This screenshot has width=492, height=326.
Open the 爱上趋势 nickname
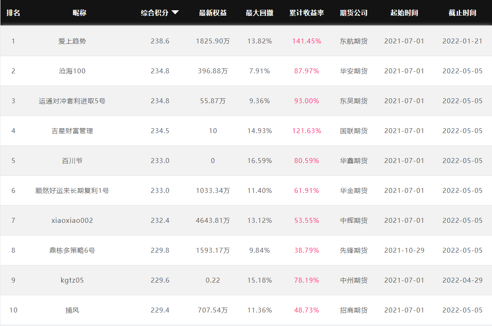tap(73, 41)
